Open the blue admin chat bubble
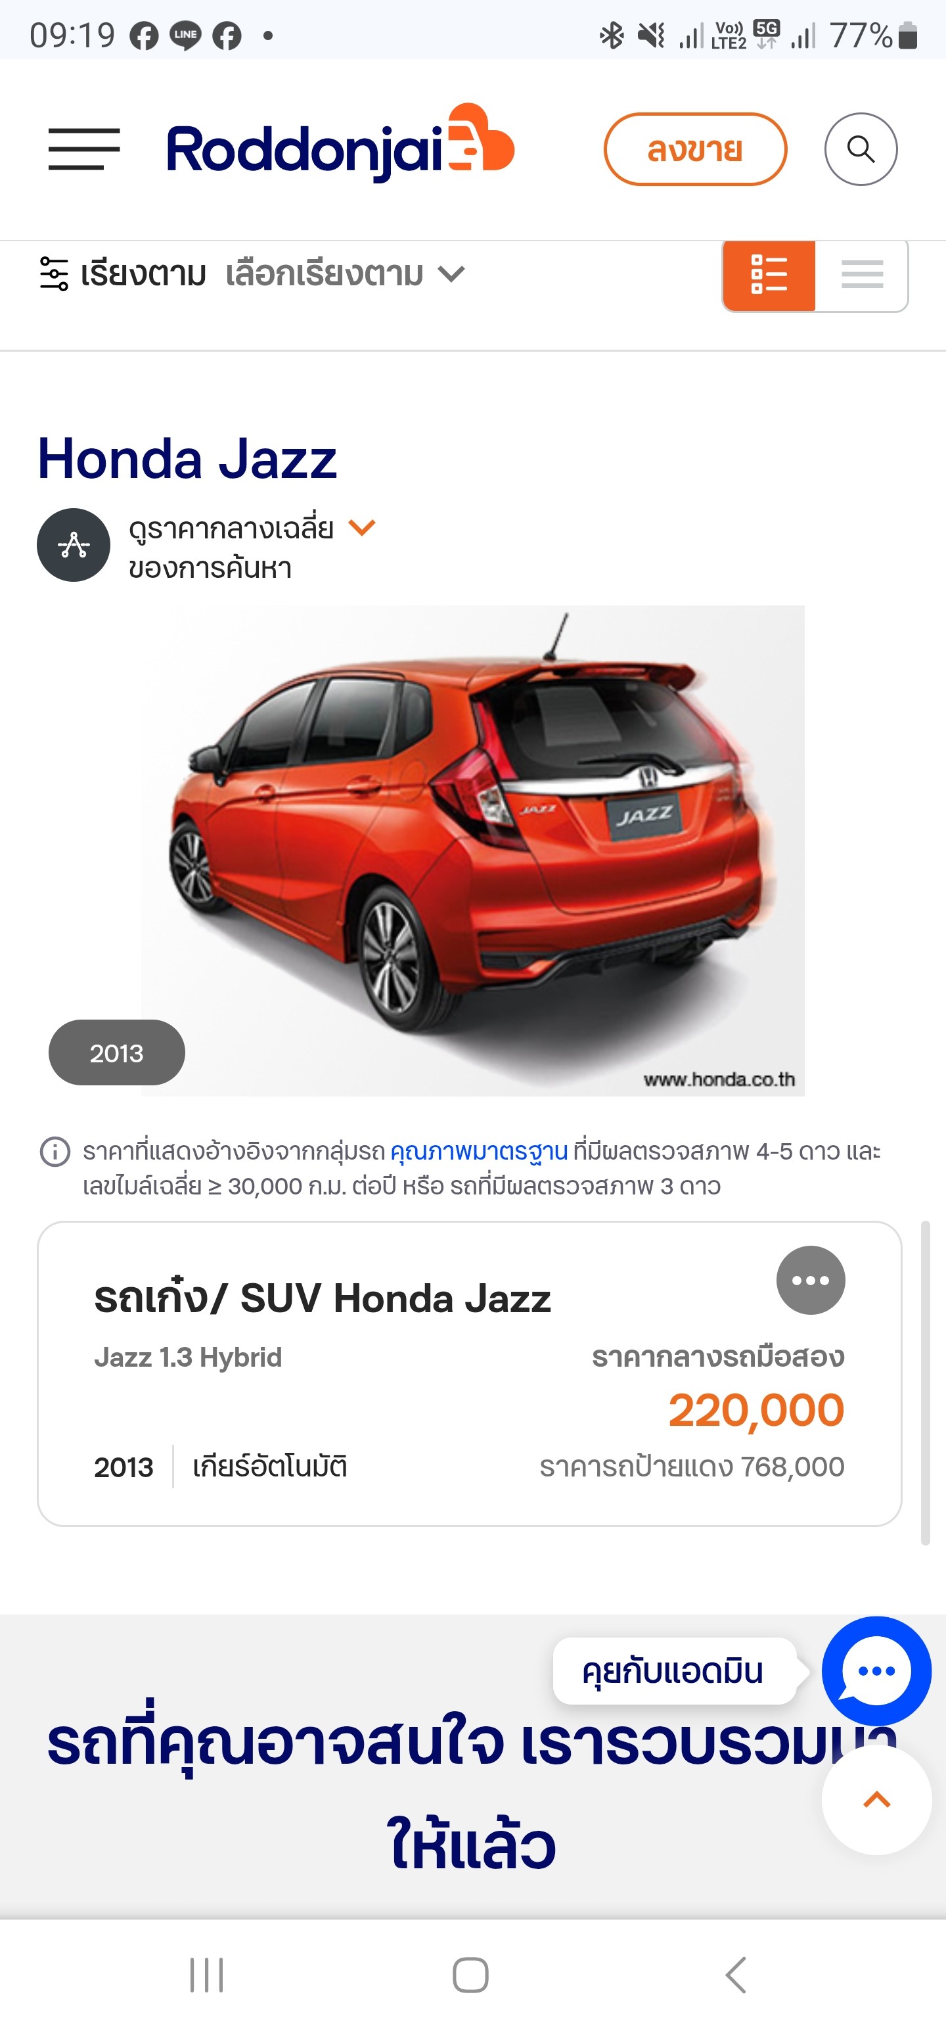The width and height of the screenshot is (946, 2030). click(x=876, y=1670)
